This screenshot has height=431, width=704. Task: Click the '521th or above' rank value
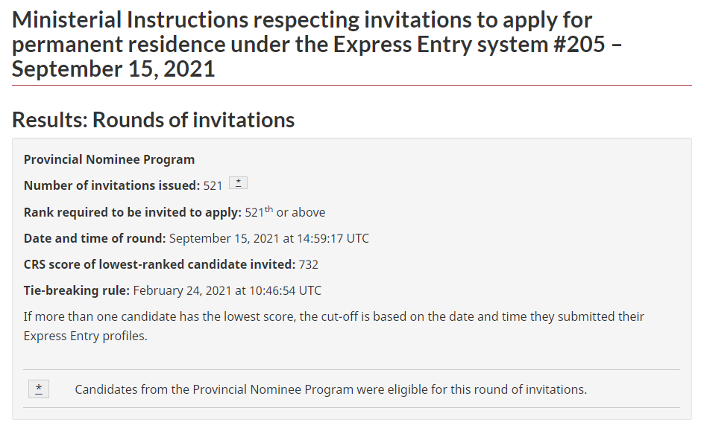[x=285, y=211]
